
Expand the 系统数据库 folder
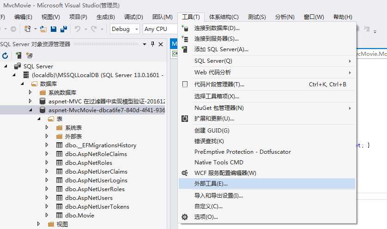30,92
